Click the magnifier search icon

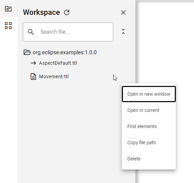[x=31, y=32]
